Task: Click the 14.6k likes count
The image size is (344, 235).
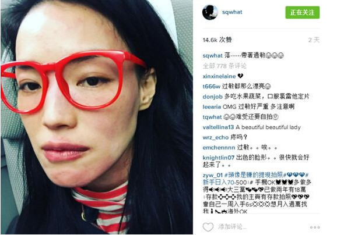Action: (217, 40)
